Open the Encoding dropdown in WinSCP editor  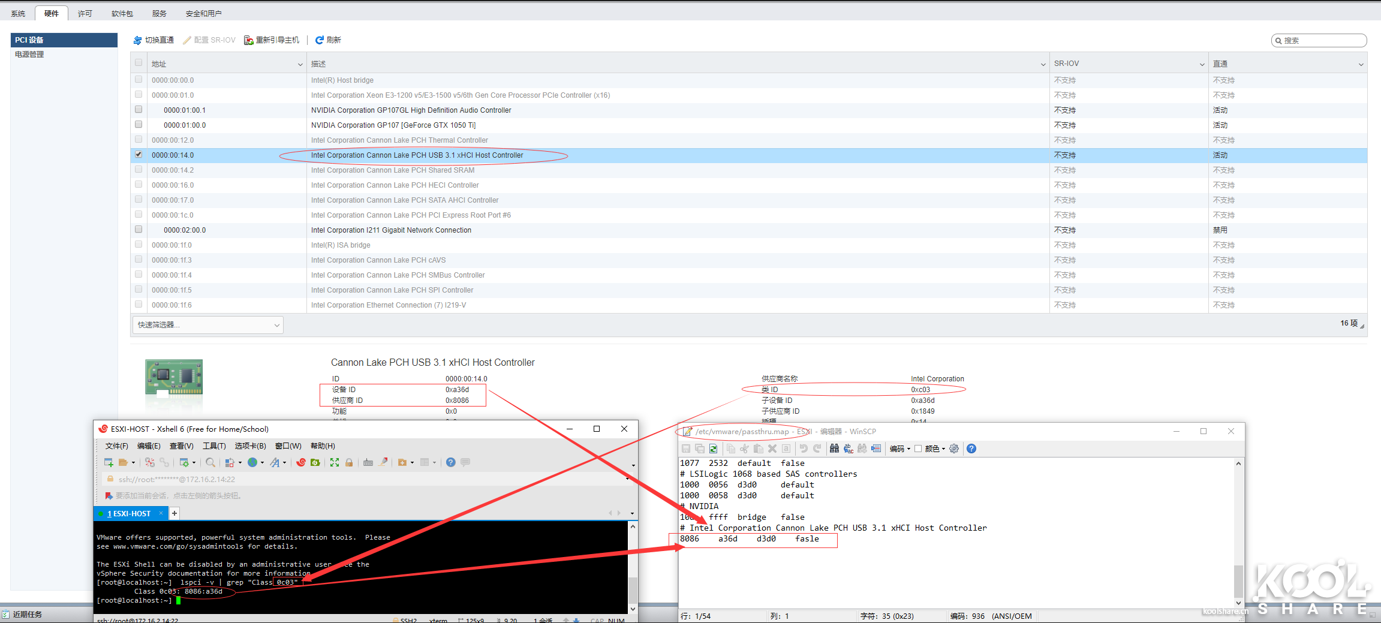point(899,449)
